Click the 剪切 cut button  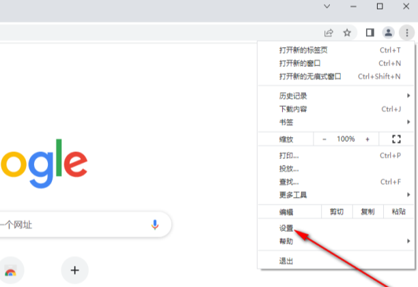[337, 212]
